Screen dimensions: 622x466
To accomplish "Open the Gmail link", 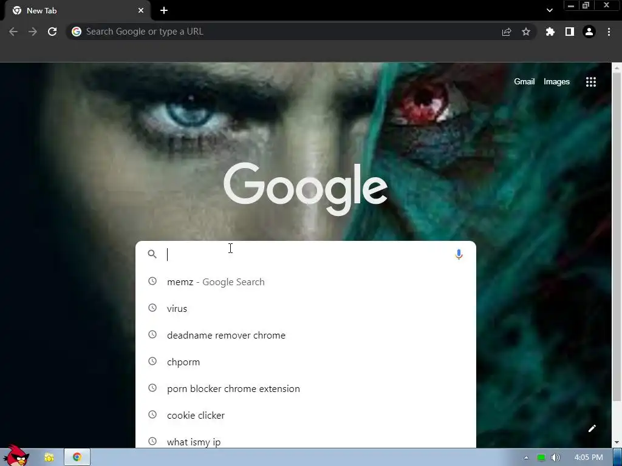I will point(524,82).
